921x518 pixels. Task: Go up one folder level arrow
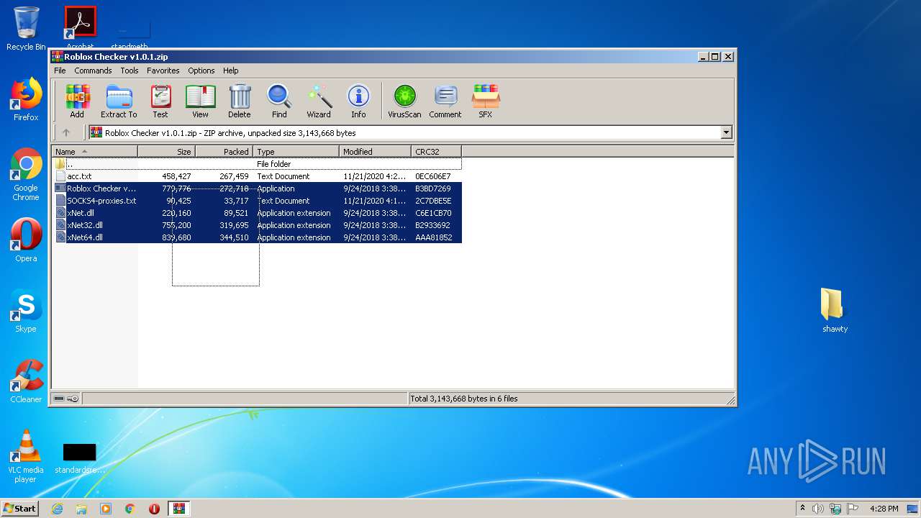click(66, 132)
